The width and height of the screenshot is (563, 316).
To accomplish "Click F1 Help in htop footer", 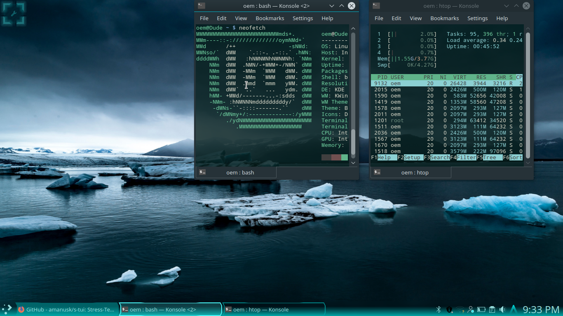I will [384, 158].
